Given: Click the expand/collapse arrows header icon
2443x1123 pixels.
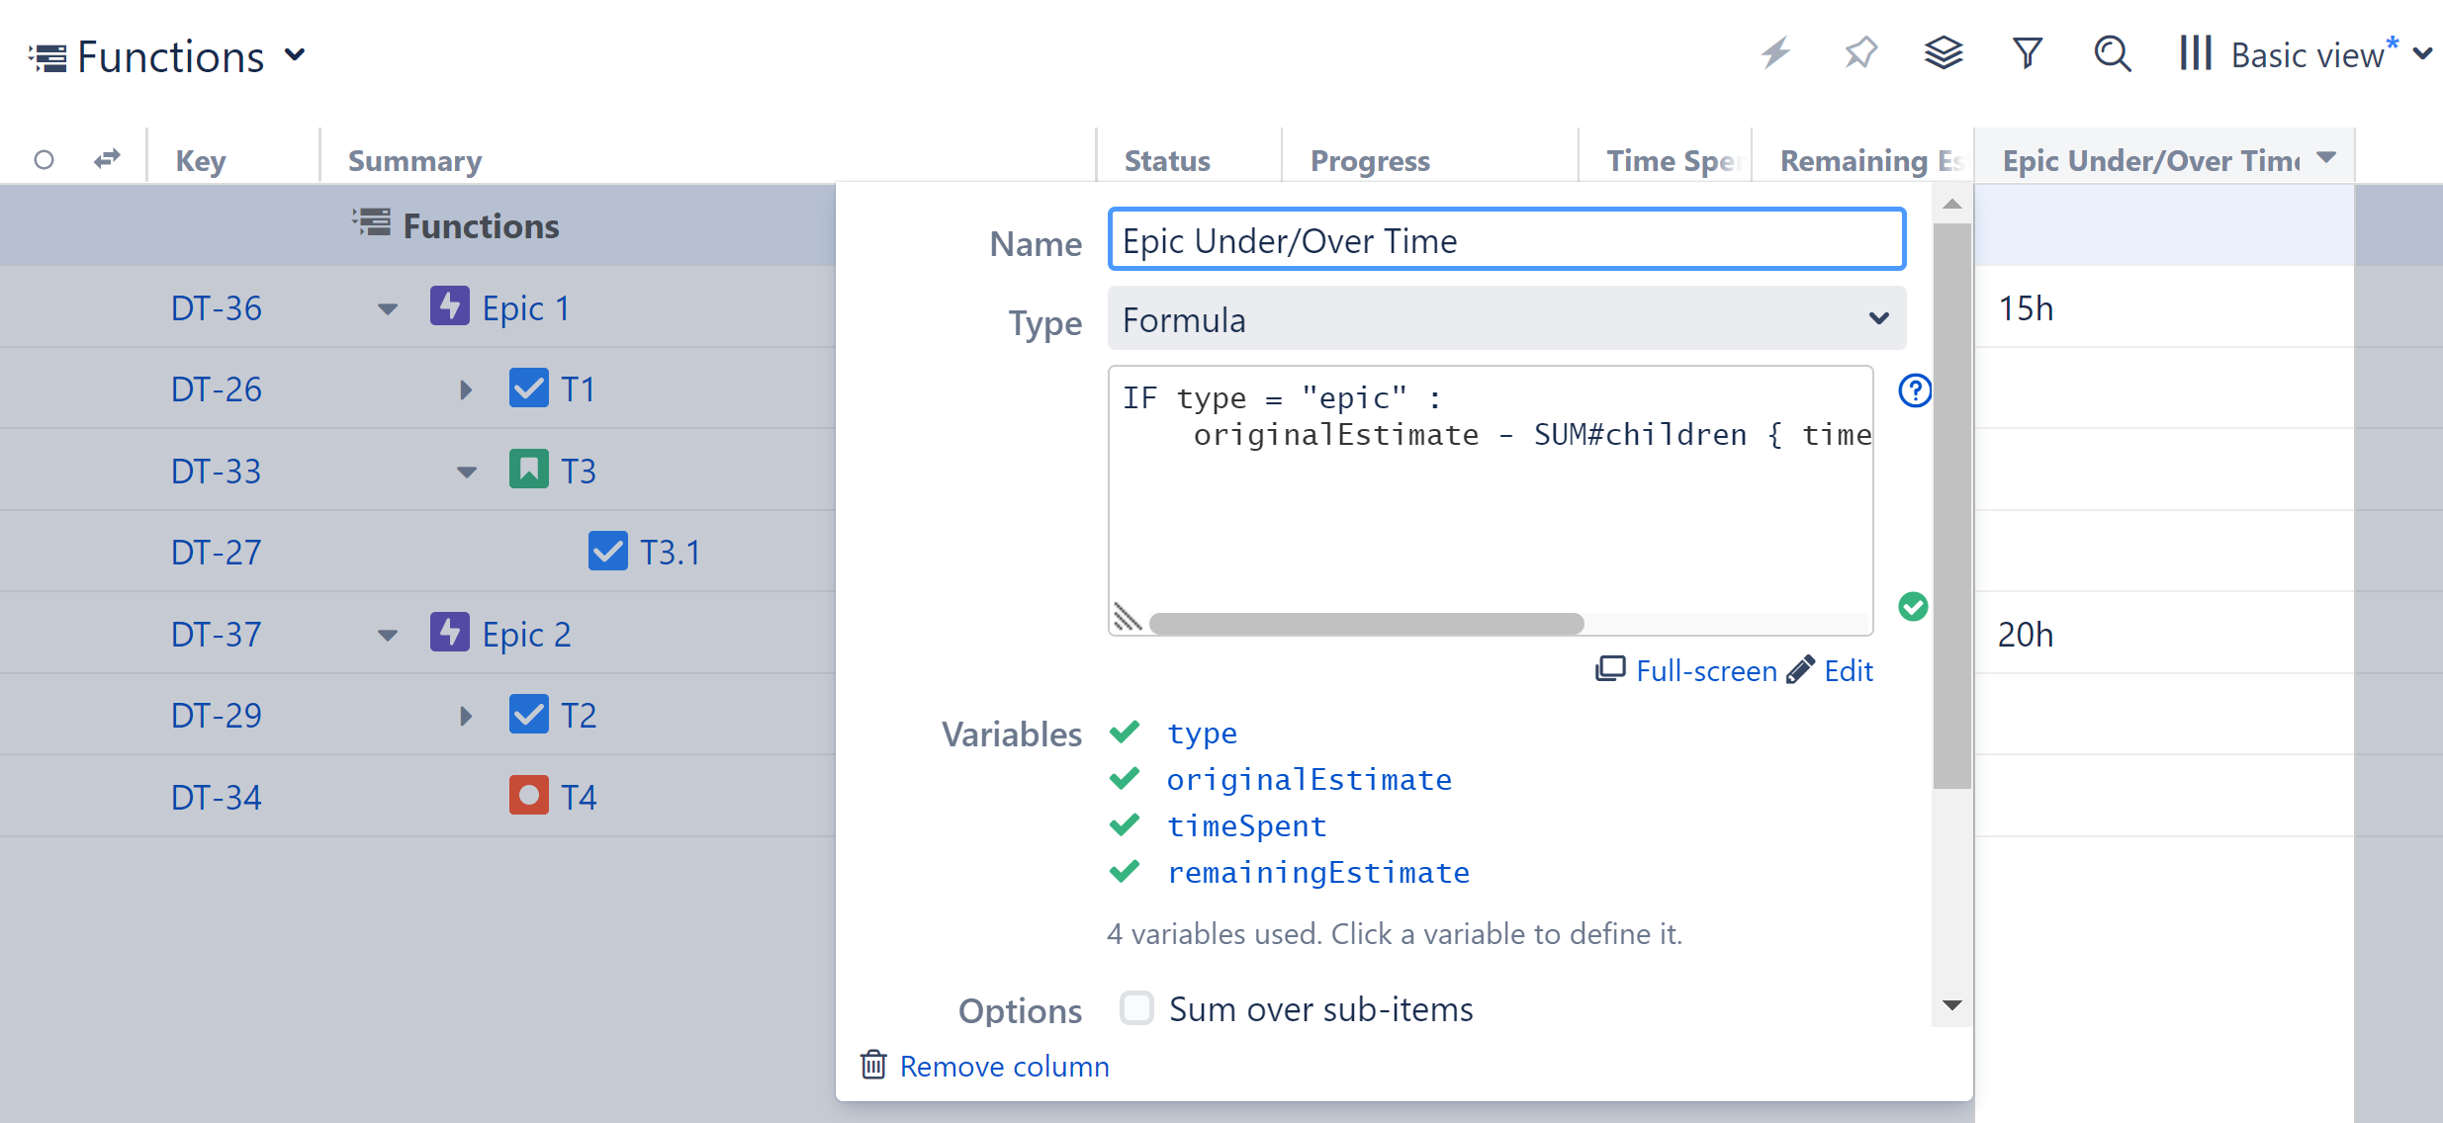Looking at the screenshot, I should [107, 159].
